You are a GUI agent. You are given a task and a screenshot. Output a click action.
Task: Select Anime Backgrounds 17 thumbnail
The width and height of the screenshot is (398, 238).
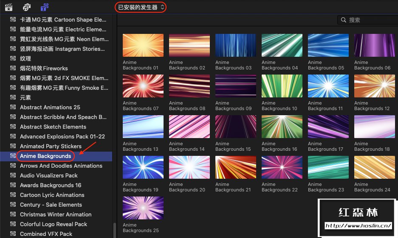point(328,127)
